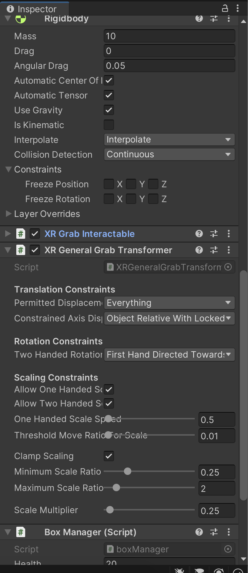The height and width of the screenshot is (573, 248).
Task: Open Rigidbody preset sliders icon
Action: point(214,18)
